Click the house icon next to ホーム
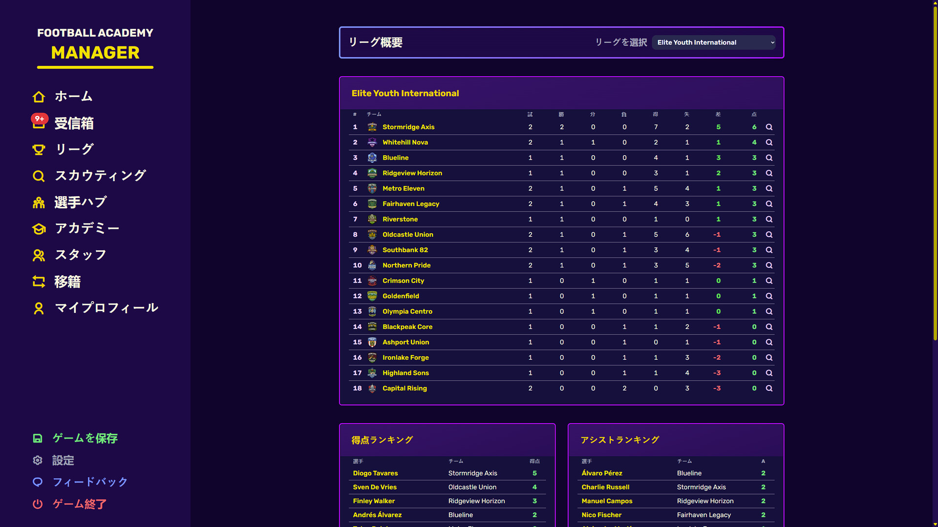The image size is (938, 527). tap(39, 97)
